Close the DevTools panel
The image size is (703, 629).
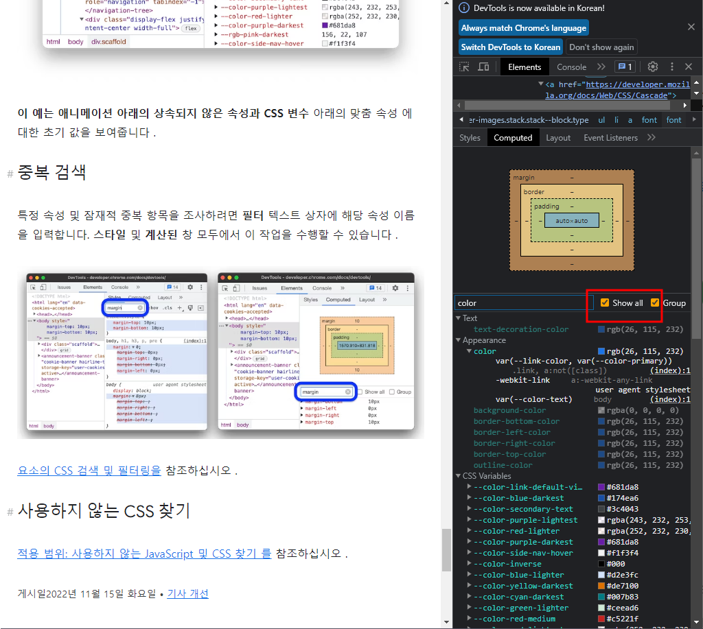point(689,67)
